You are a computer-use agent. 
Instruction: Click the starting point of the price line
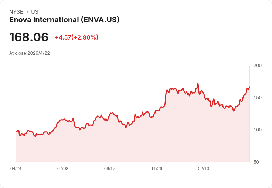click(16, 131)
